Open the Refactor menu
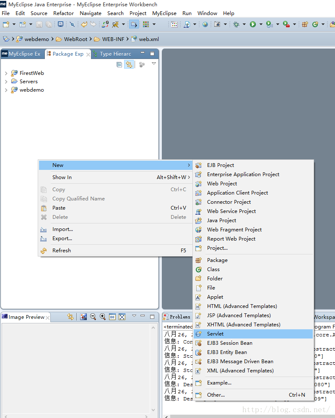Image resolution: width=335 pixels, height=418 pixels. coord(63,13)
